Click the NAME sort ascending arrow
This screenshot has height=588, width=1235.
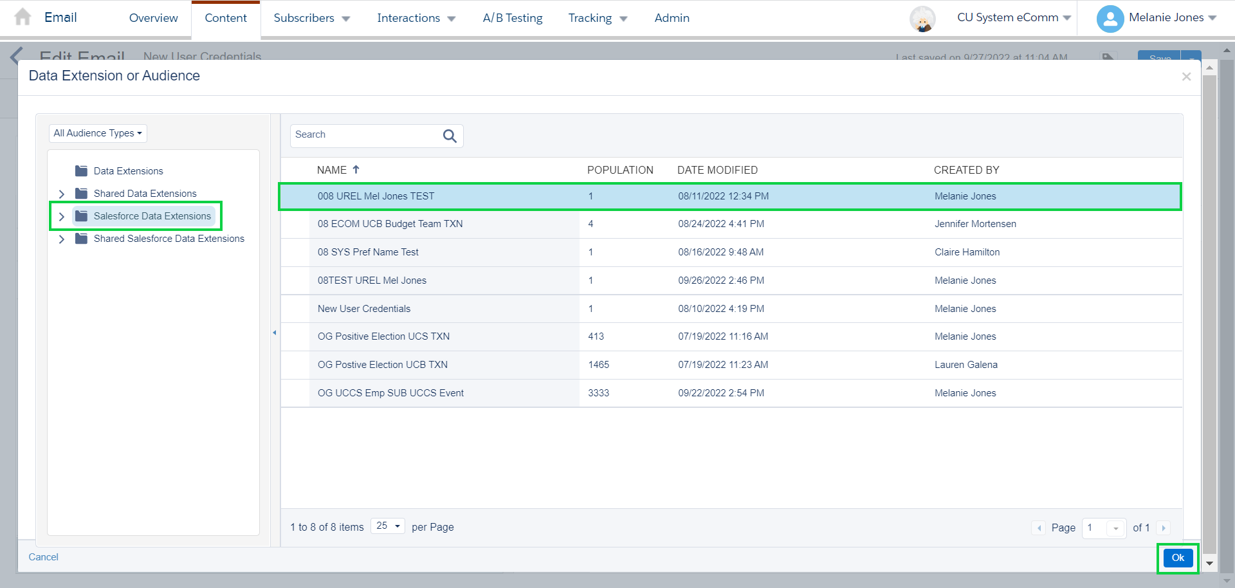[356, 169]
